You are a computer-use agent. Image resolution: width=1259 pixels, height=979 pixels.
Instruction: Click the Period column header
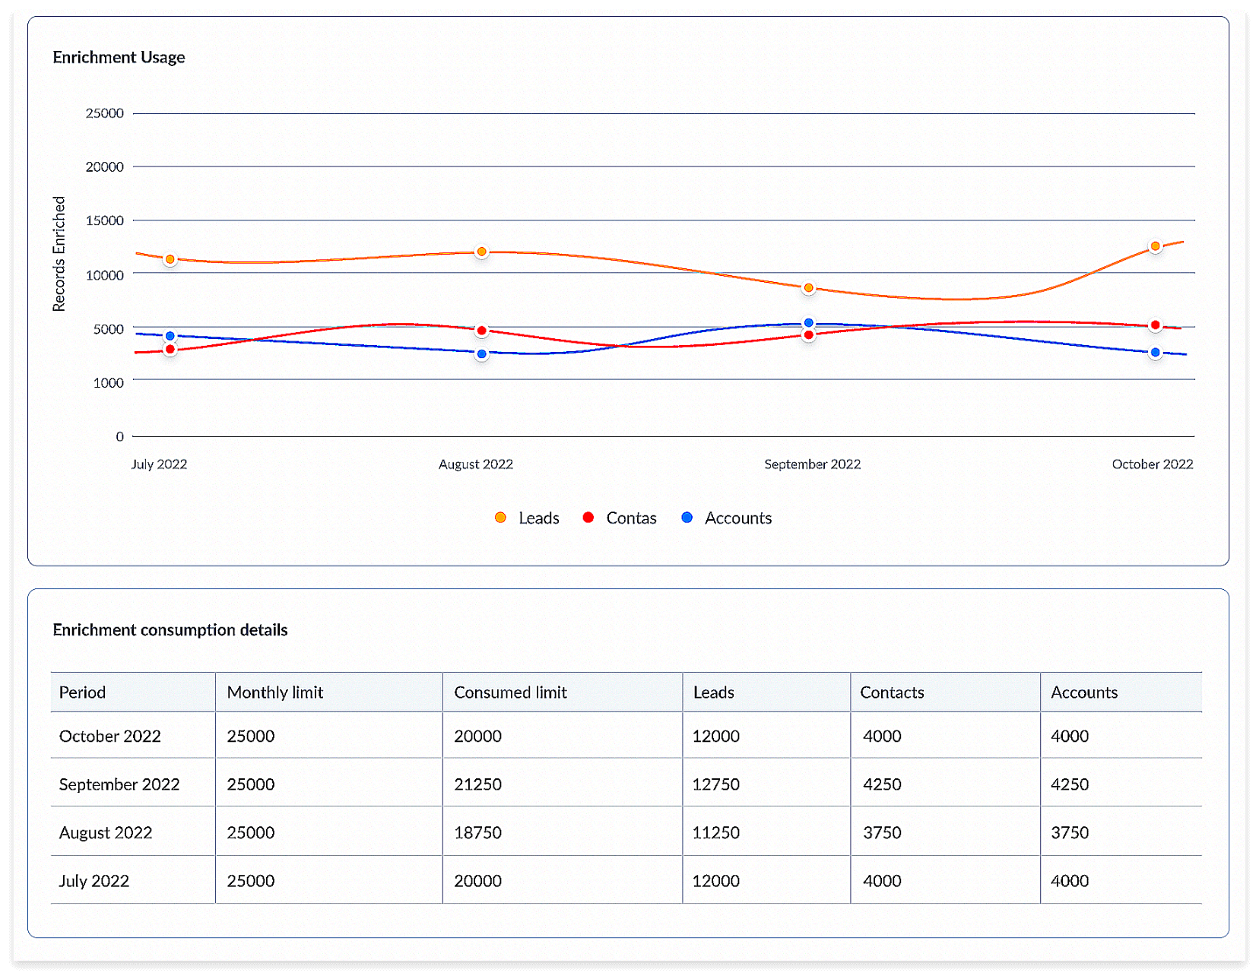pyautogui.click(x=133, y=692)
